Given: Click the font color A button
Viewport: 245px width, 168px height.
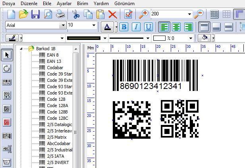Looking at the screenshot, I should click(x=107, y=27).
